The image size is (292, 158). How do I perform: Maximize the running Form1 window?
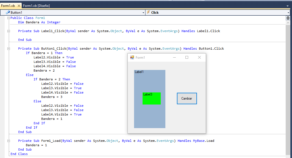pos(187,57)
